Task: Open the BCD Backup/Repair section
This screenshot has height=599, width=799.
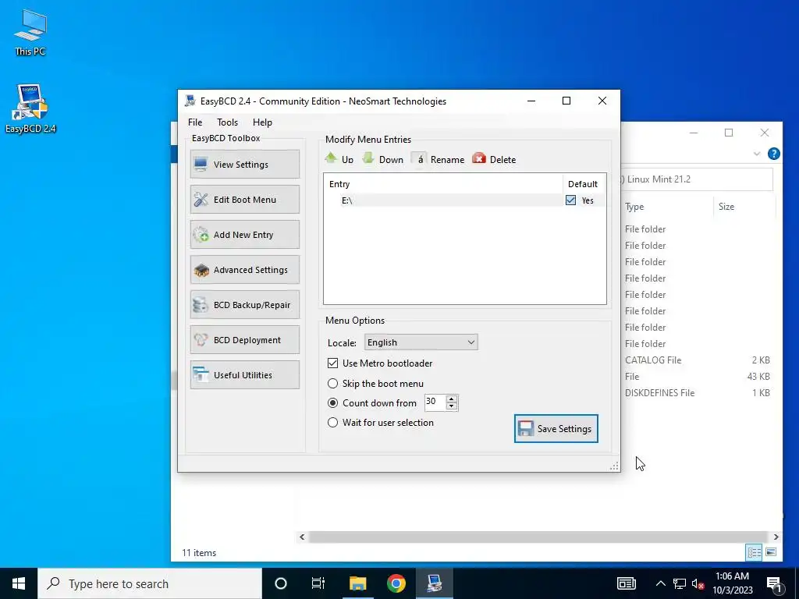Action: [244, 305]
